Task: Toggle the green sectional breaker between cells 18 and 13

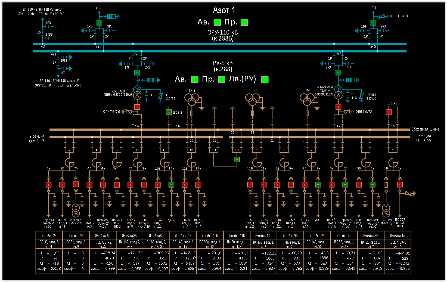Action: pos(237,159)
